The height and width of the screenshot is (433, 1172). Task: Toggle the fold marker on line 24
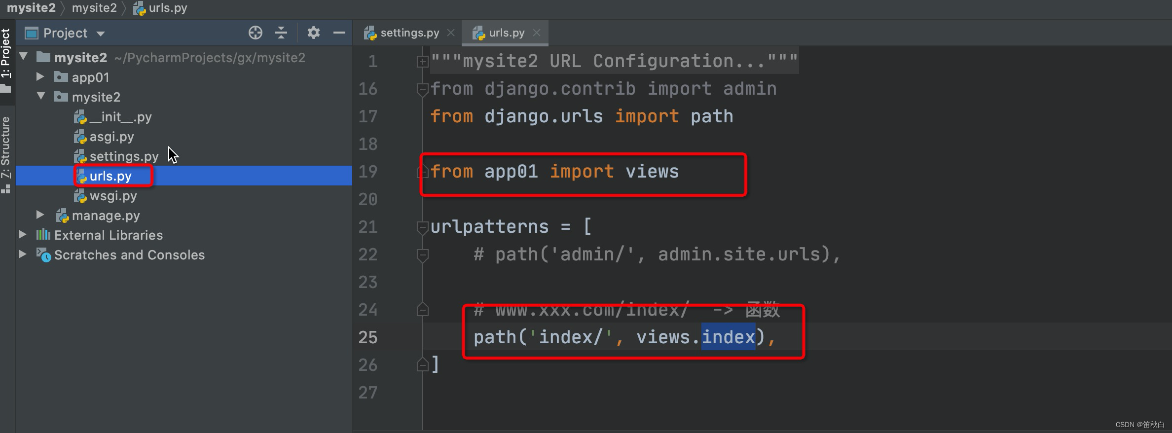[x=422, y=309]
